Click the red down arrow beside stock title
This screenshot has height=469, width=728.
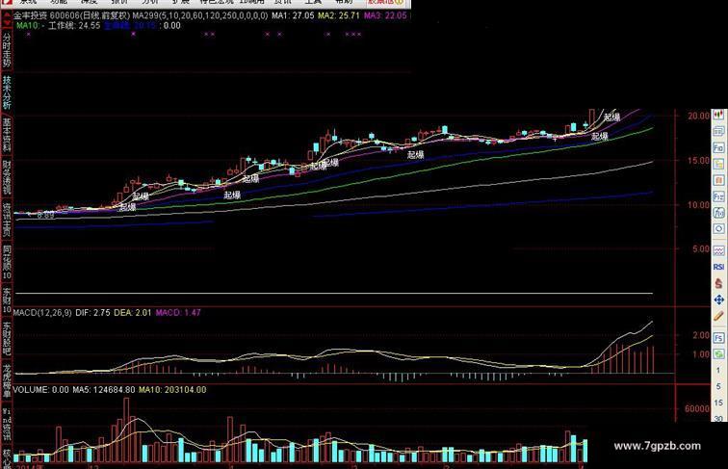[x=7, y=23]
